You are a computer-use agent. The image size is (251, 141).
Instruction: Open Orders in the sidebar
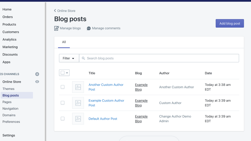tap(8, 17)
